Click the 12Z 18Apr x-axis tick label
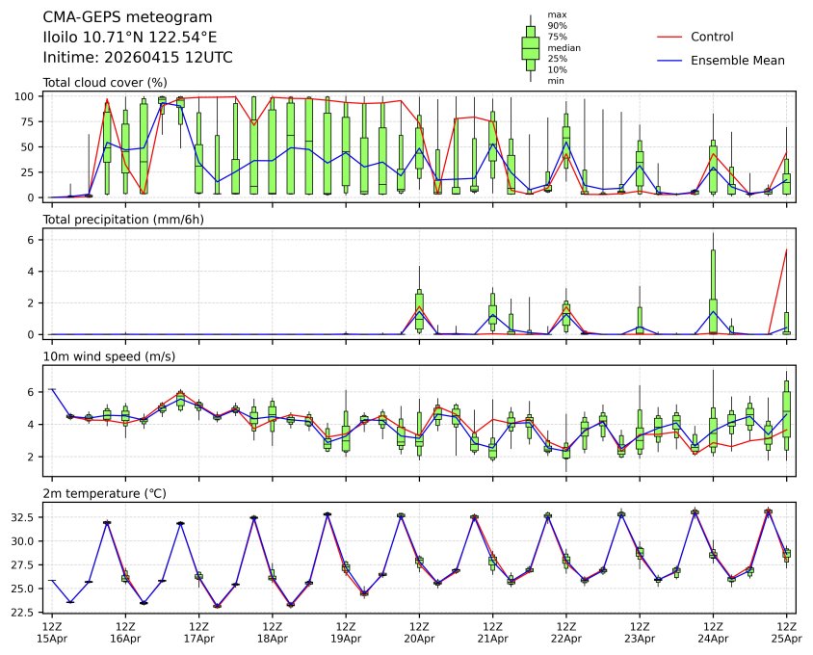The image size is (813, 655). click(272, 632)
